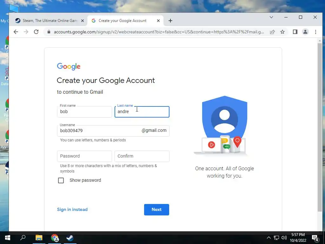Open the Chrome three-dot menu

coord(315,32)
